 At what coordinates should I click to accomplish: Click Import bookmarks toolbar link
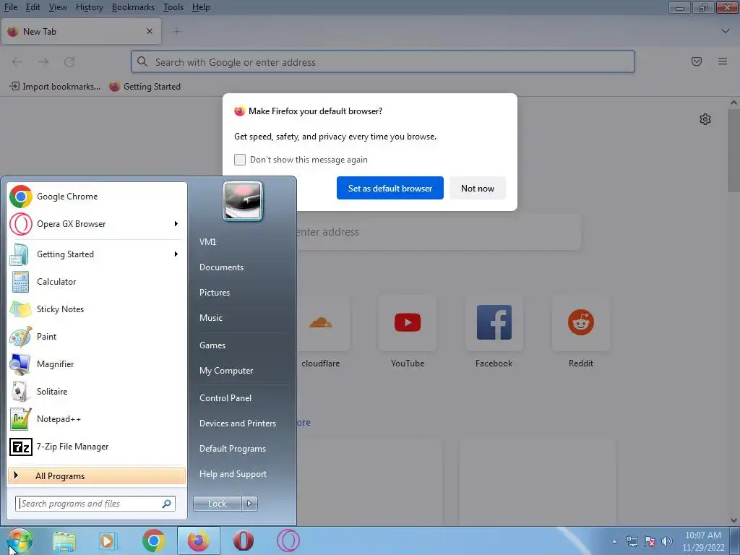click(55, 87)
